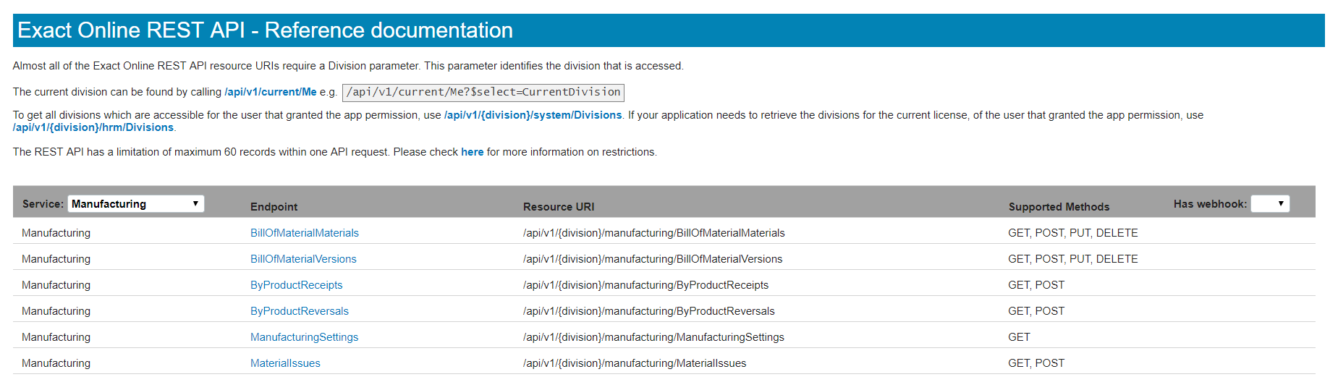Click the MaterialIssues resource URI text
Viewport: 1338px width, 377px height.
pyautogui.click(x=634, y=363)
